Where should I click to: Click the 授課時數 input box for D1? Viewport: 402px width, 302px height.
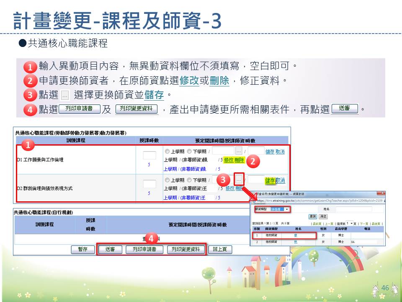click(x=149, y=155)
